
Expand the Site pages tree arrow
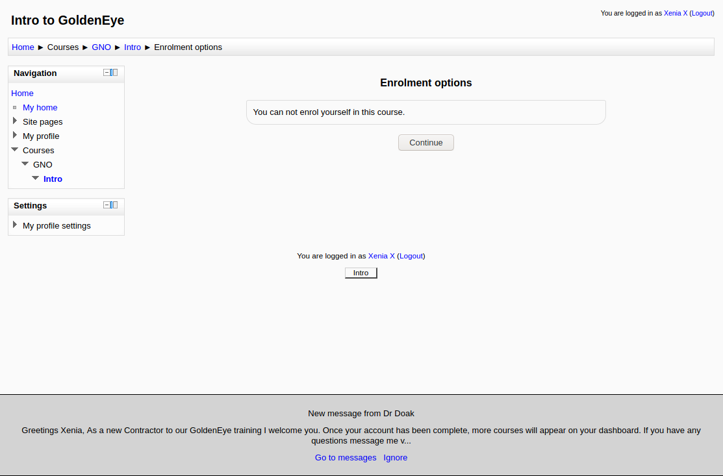[x=15, y=121]
